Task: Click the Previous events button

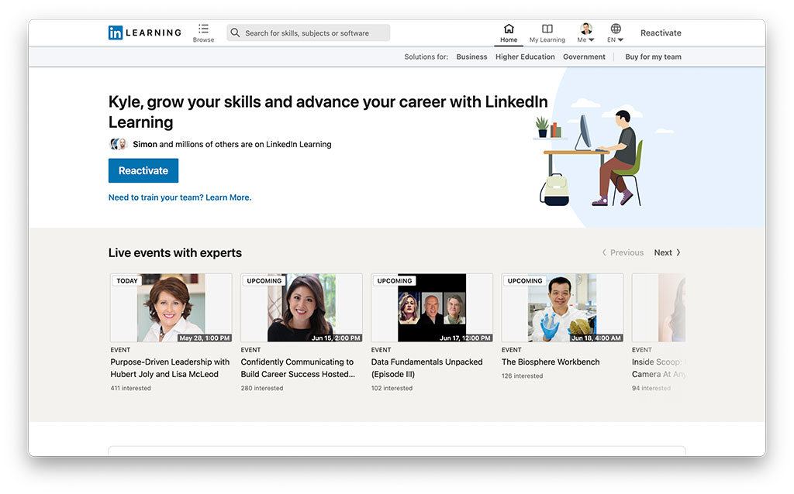Action: [x=623, y=252]
